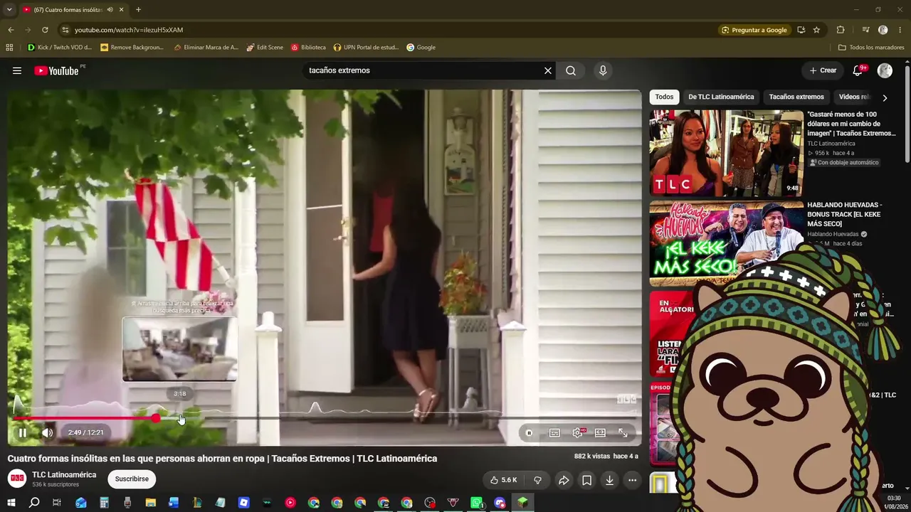Viewport: 911px width, 512px height.
Task: Dislike this video
Action: (537, 480)
